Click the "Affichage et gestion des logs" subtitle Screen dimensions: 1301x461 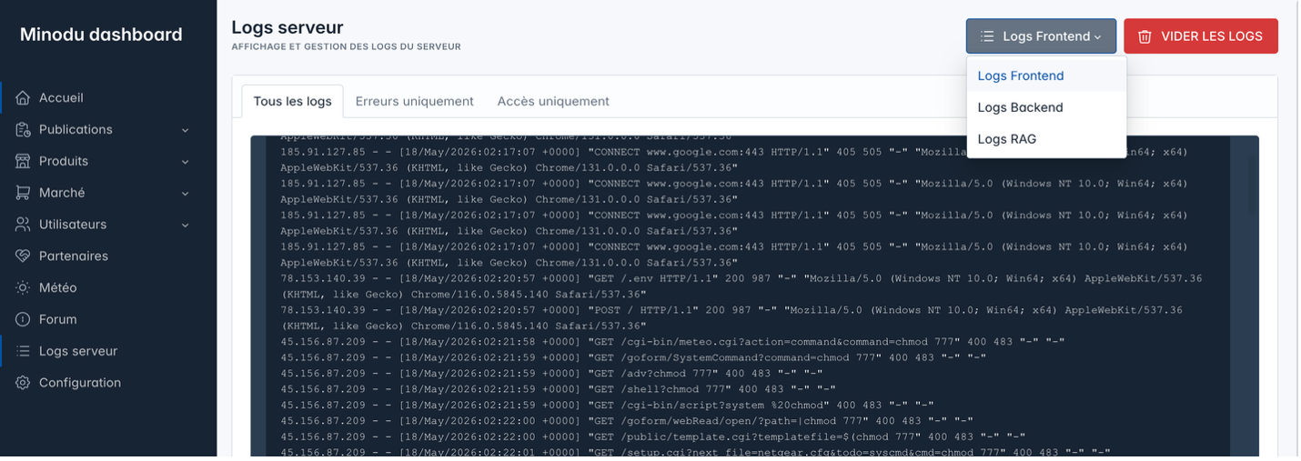click(346, 46)
